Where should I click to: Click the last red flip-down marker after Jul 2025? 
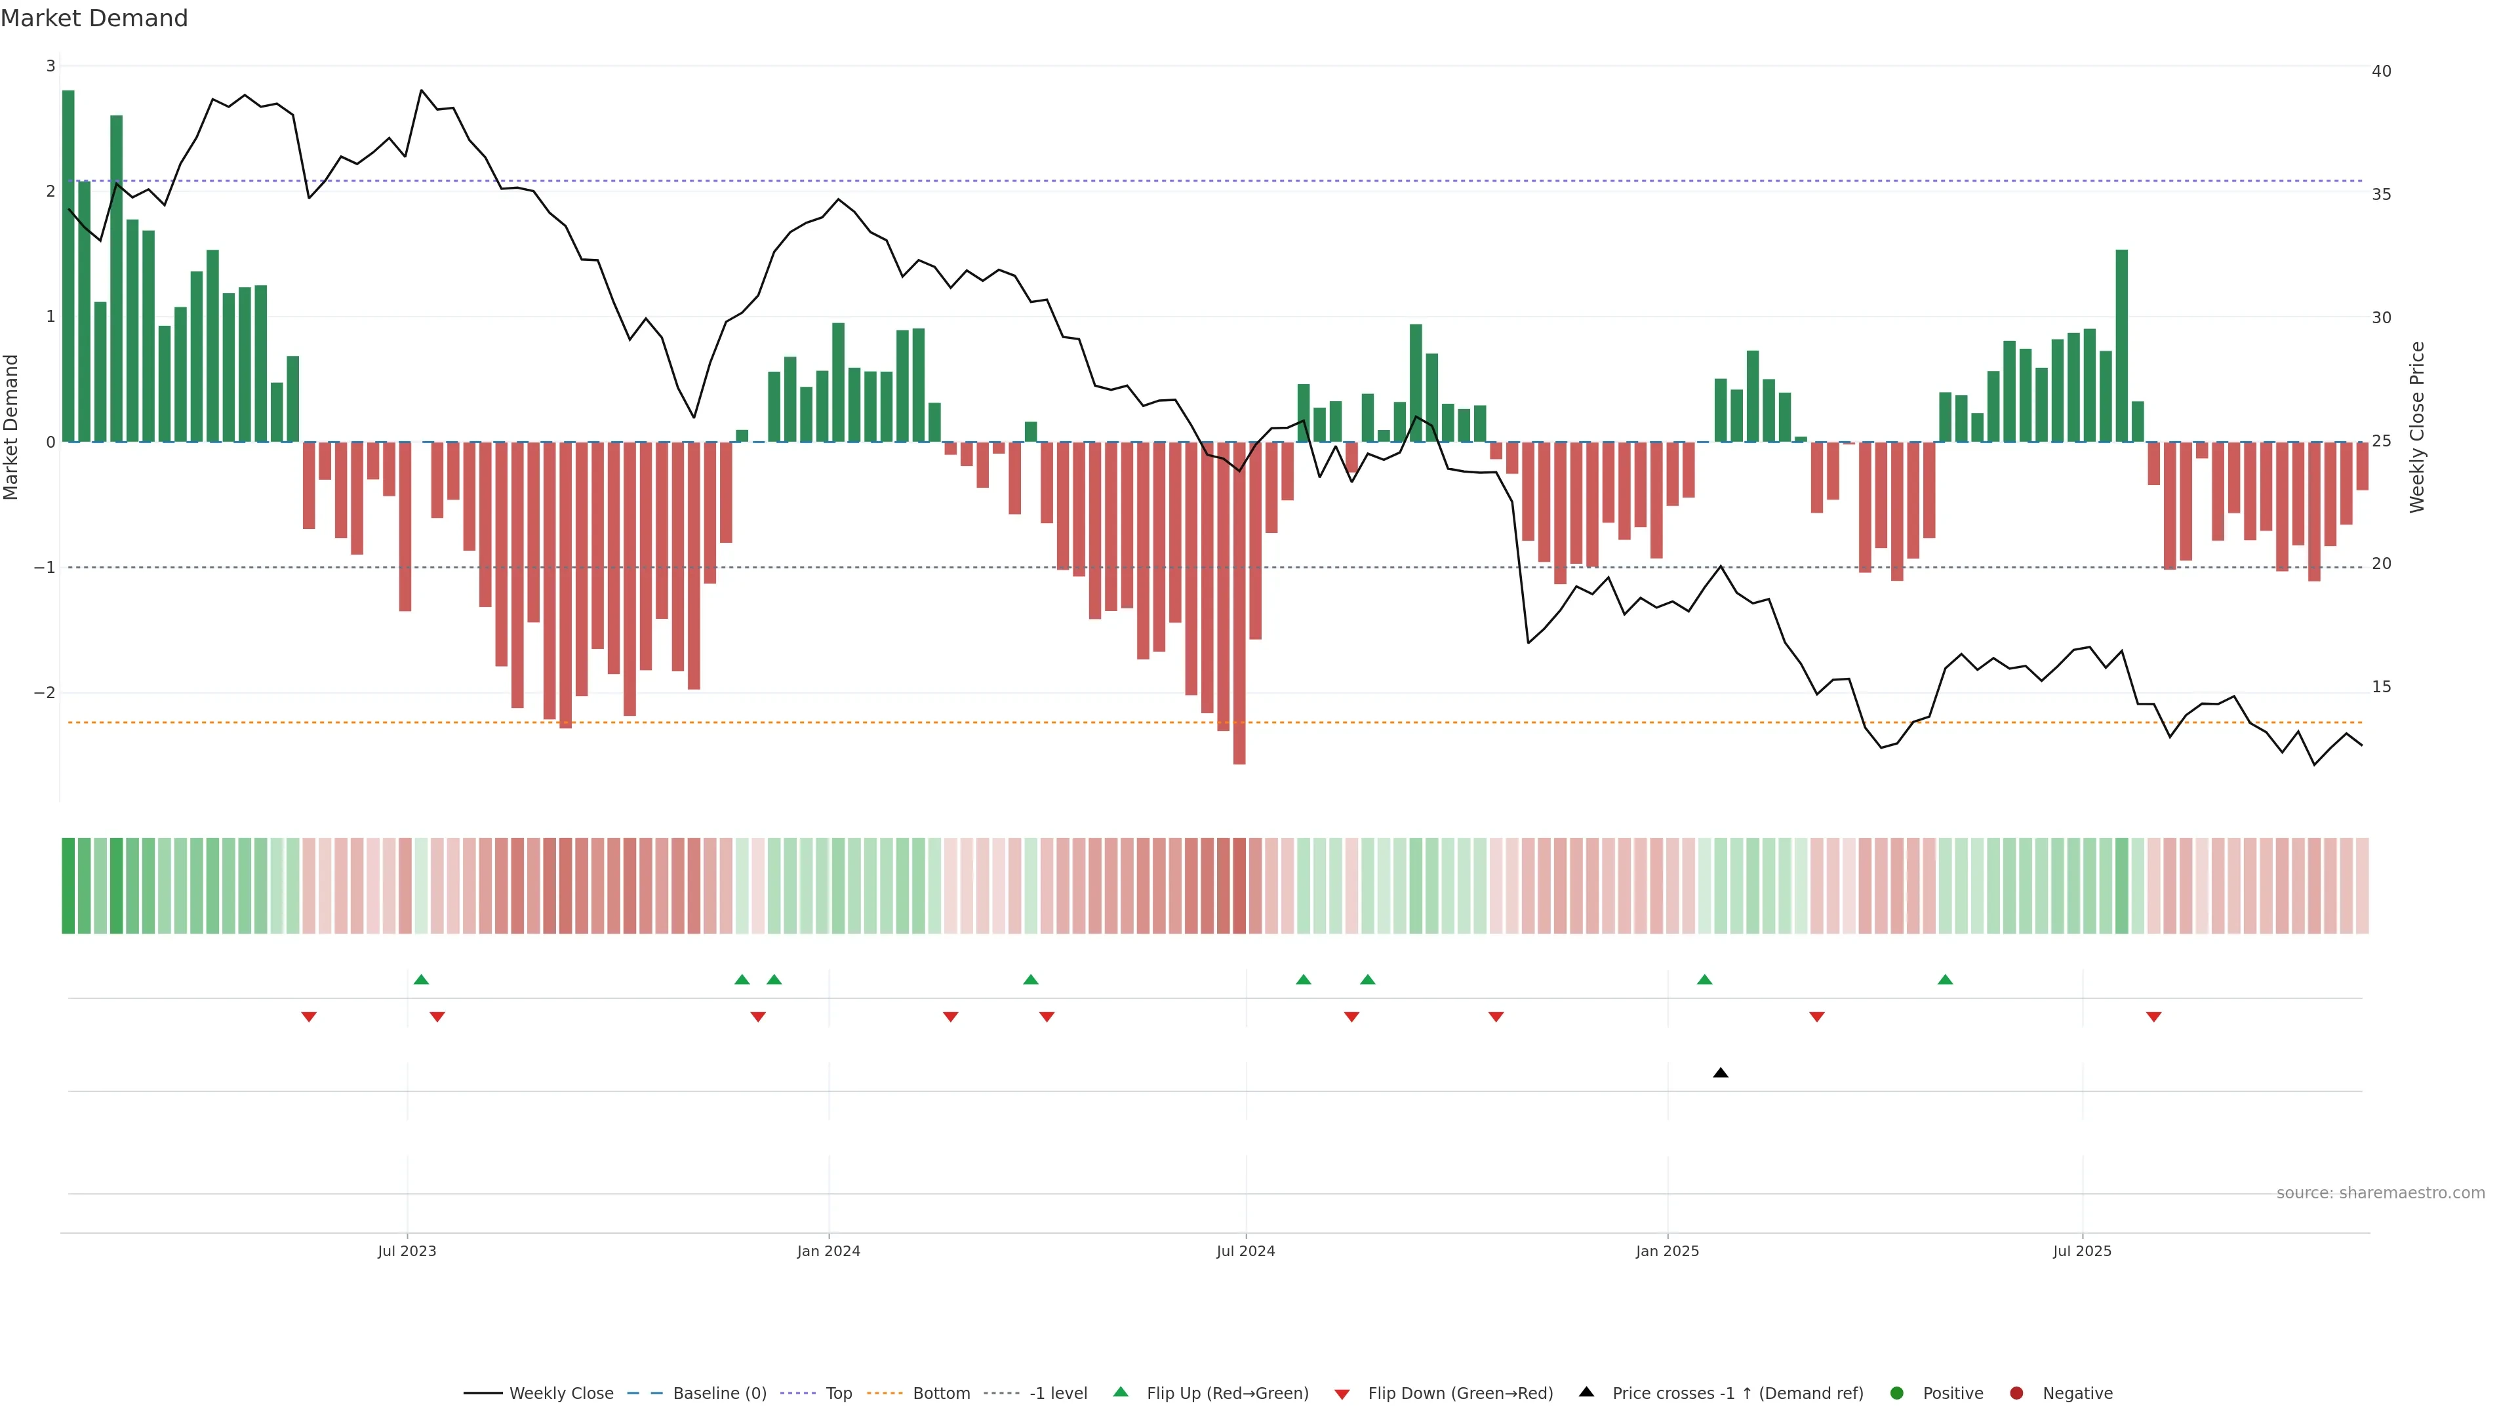(x=2153, y=1017)
